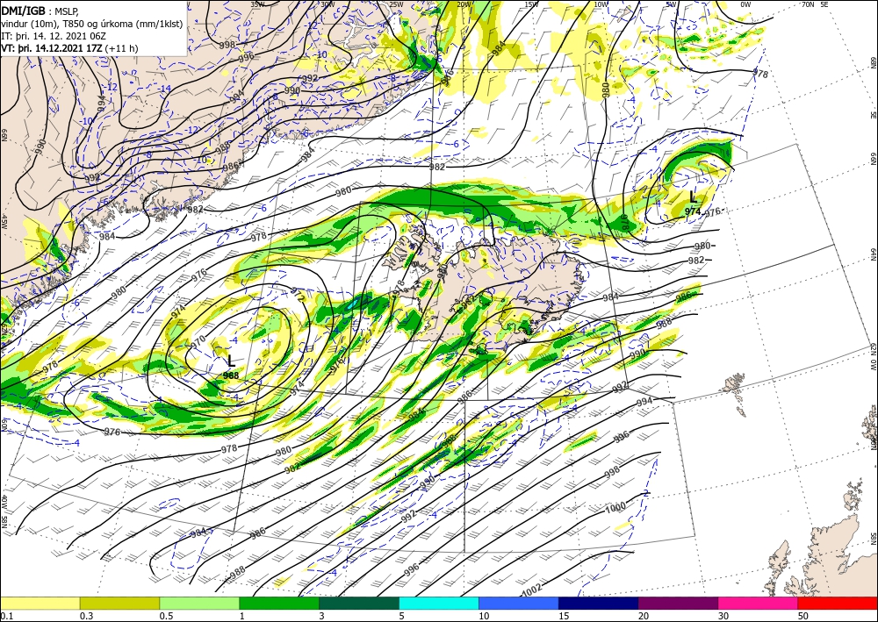Click the "25W" longitude label
Screen dimensions: 878x622
pyautogui.click(x=396, y=4)
